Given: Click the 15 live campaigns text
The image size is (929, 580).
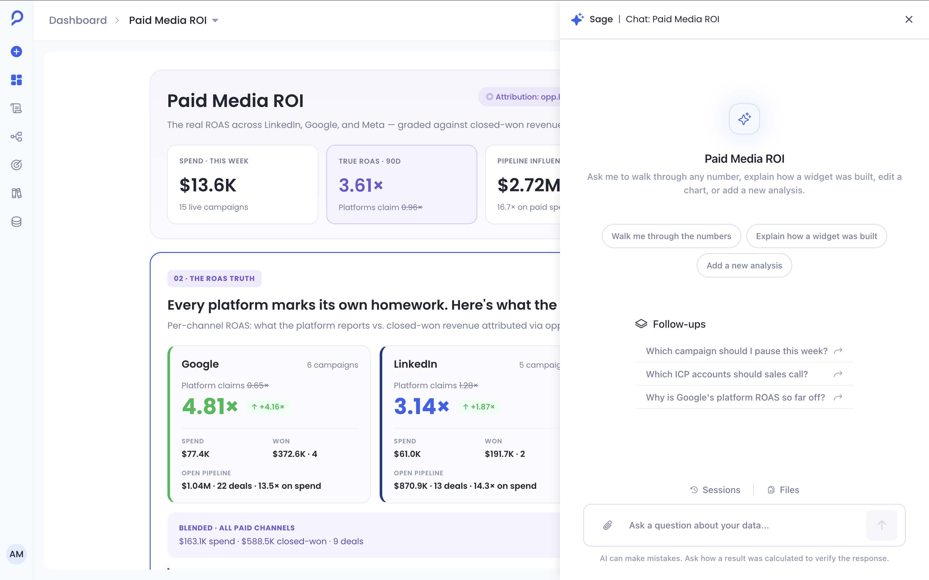Looking at the screenshot, I should [214, 207].
